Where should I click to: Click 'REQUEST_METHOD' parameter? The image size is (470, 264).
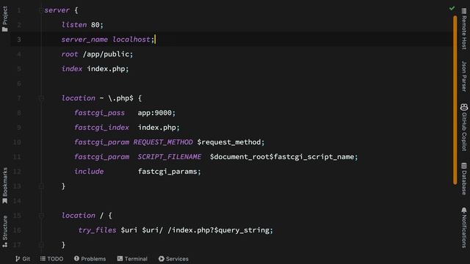point(163,142)
